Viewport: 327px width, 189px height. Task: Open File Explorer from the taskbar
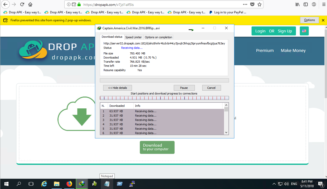[57, 184]
